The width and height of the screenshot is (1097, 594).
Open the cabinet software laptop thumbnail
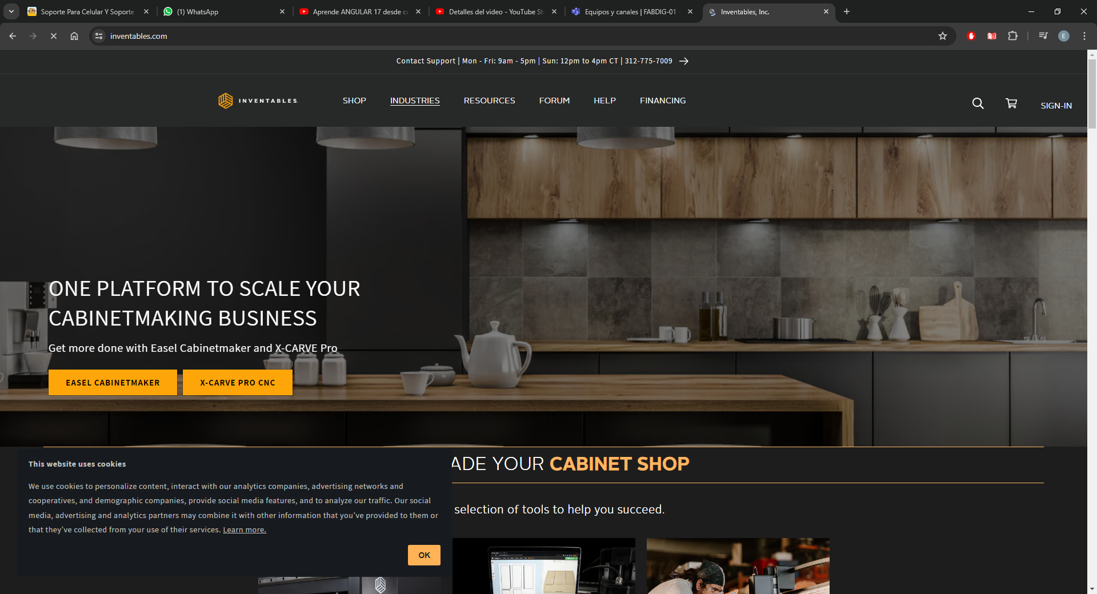(544, 566)
